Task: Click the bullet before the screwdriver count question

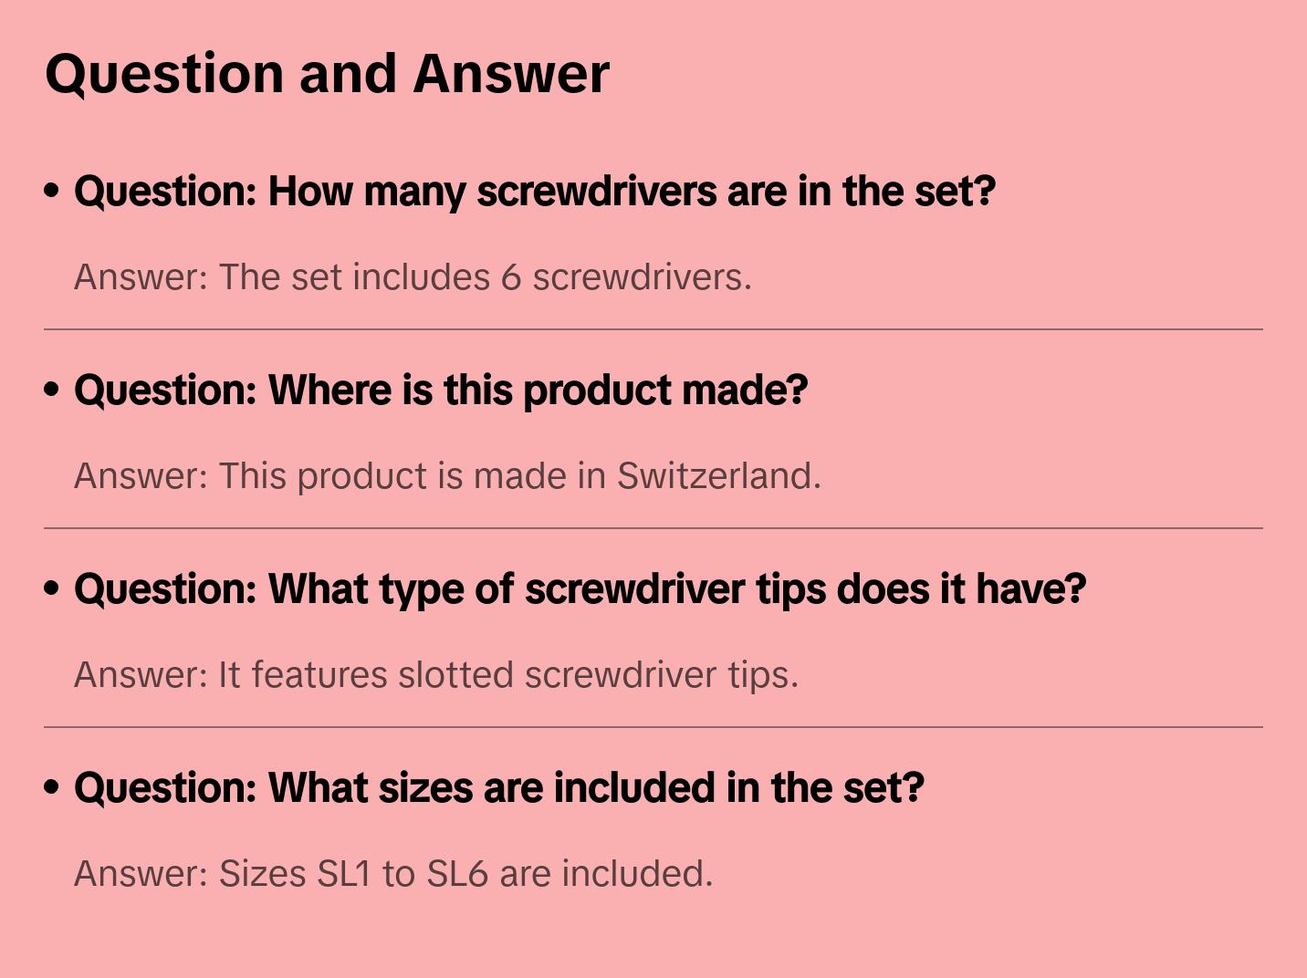Action: [x=52, y=191]
